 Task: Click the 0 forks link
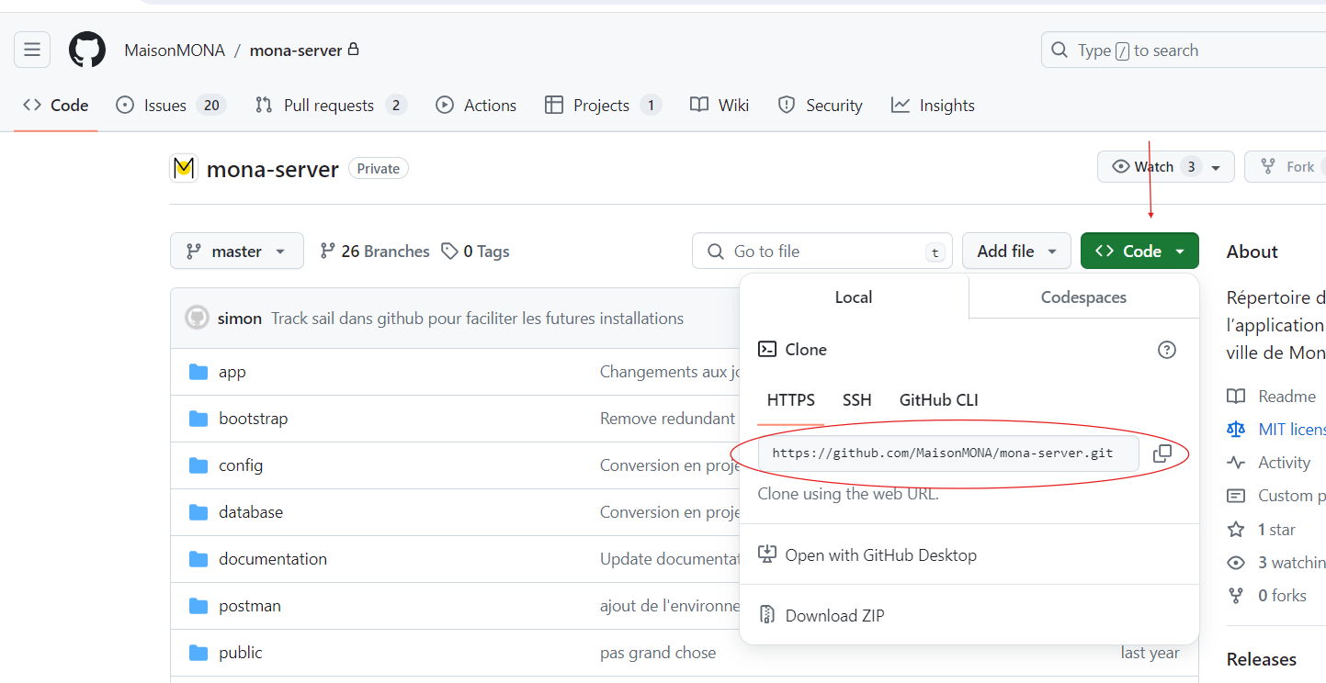(x=1267, y=596)
